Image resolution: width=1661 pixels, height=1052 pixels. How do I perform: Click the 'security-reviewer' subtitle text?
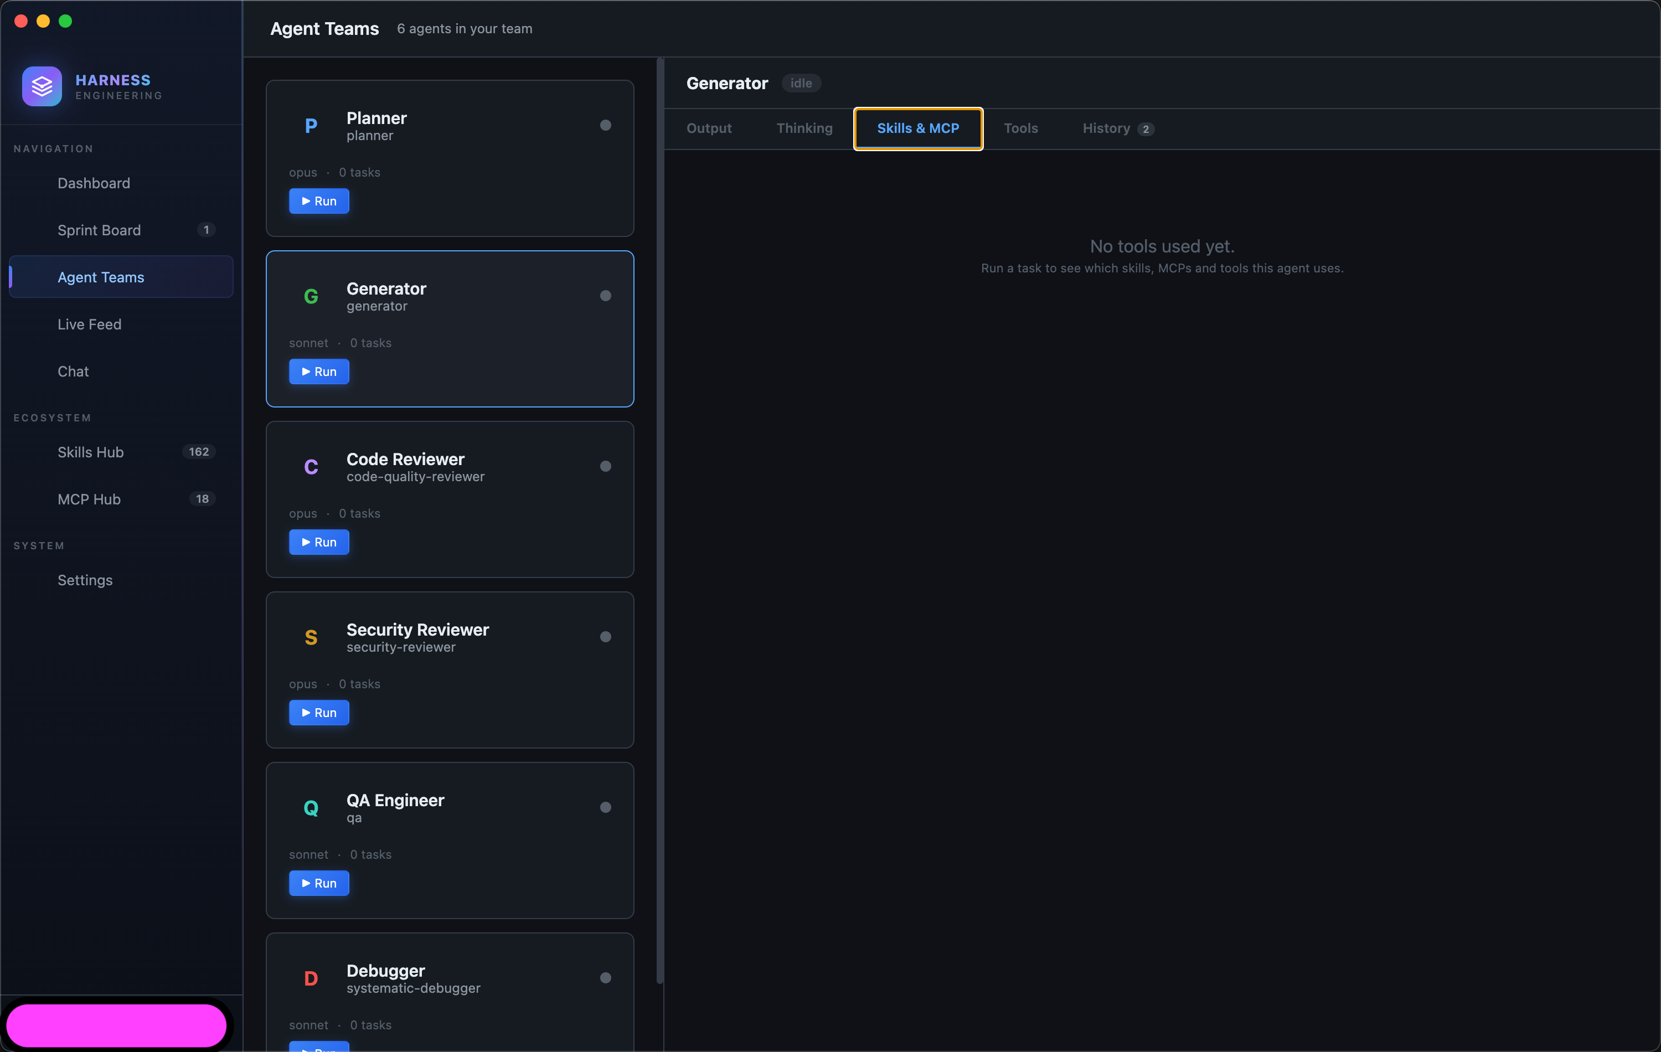click(x=401, y=647)
